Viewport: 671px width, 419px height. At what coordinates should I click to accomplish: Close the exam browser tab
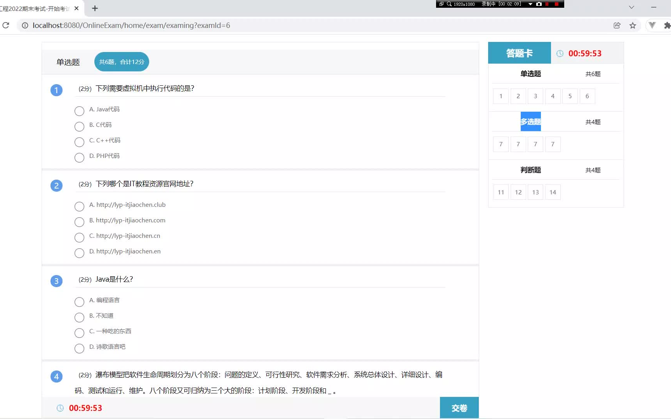click(x=76, y=8)
